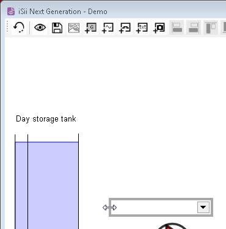Viewport: 226px width, 229px height.
Task: Save using the floppy disk icon
Action: [57, 27]
